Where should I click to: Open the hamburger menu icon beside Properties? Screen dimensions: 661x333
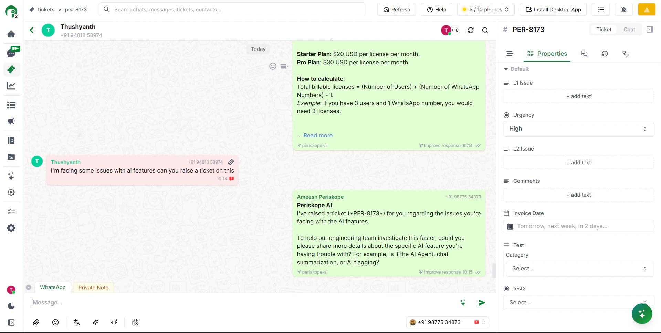pos(510,54)
